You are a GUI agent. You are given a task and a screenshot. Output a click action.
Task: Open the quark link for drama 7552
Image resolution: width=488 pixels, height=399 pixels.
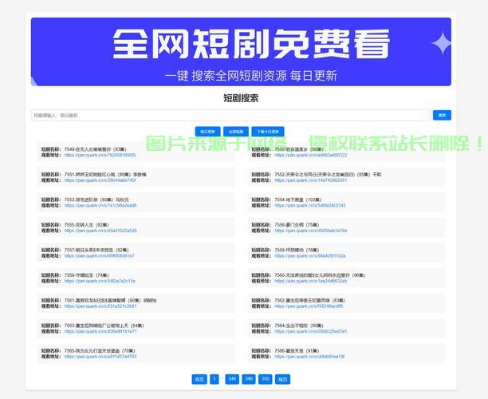(x=311, y=180)
